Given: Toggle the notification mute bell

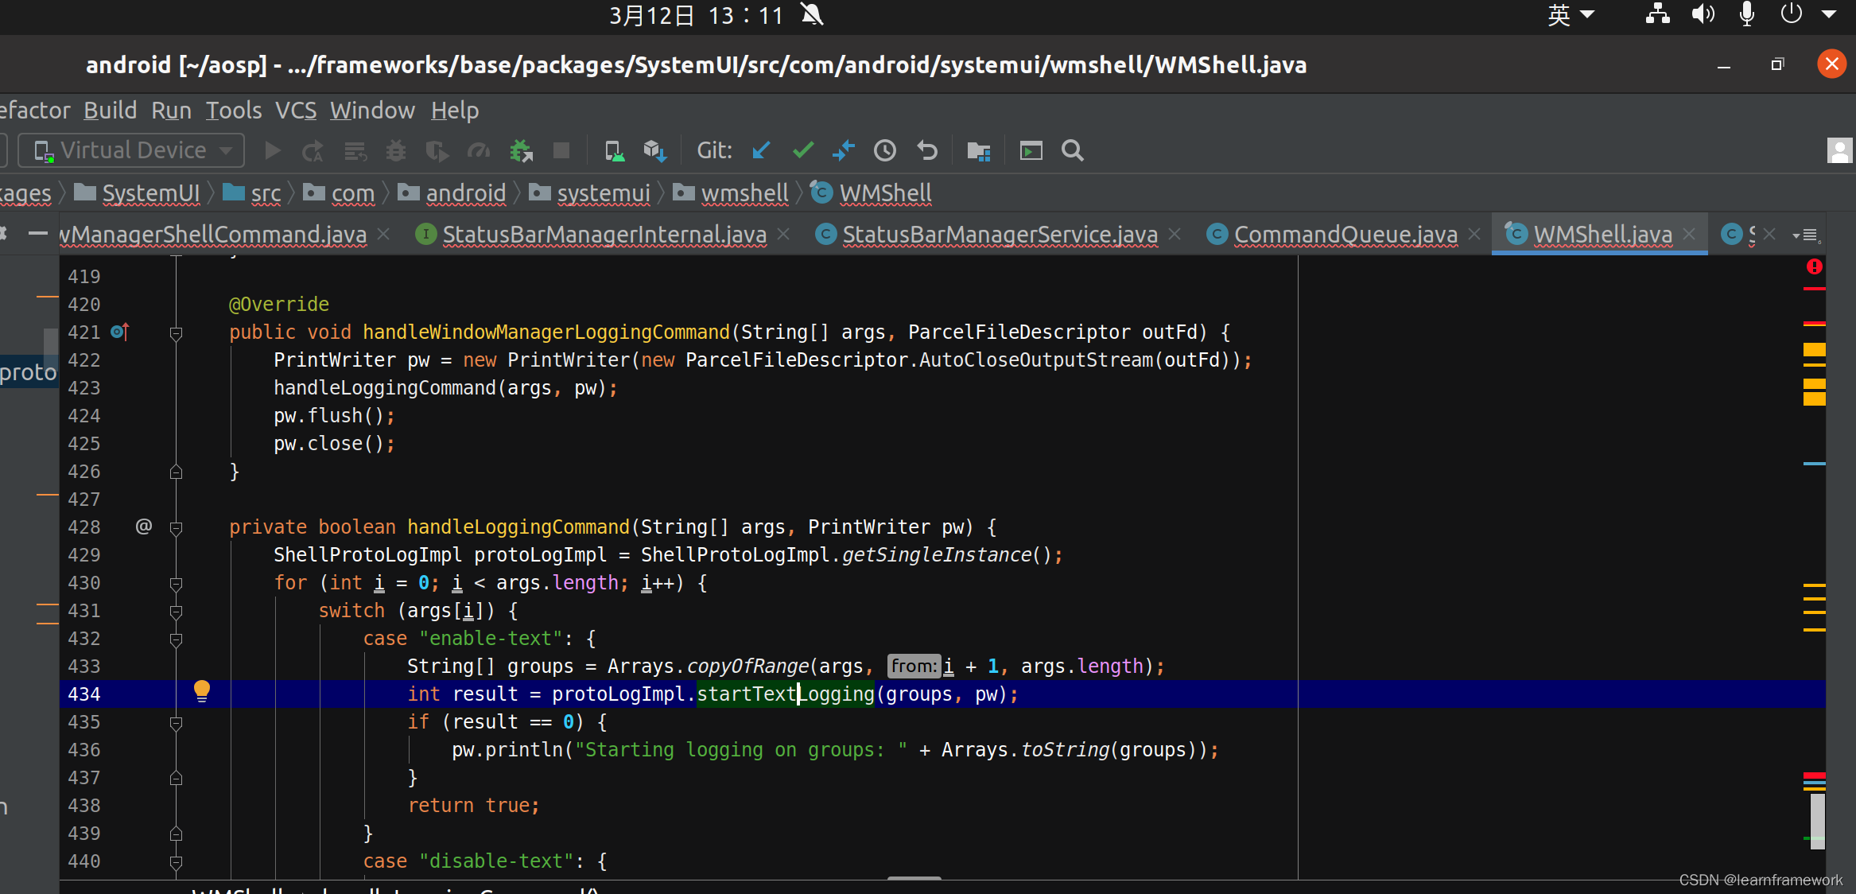Looking at the screenshot, I should (812, 15).
